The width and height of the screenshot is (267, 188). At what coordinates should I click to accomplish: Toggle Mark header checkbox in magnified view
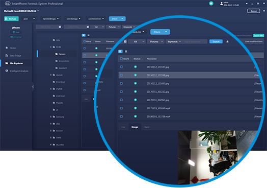point(121,59)
